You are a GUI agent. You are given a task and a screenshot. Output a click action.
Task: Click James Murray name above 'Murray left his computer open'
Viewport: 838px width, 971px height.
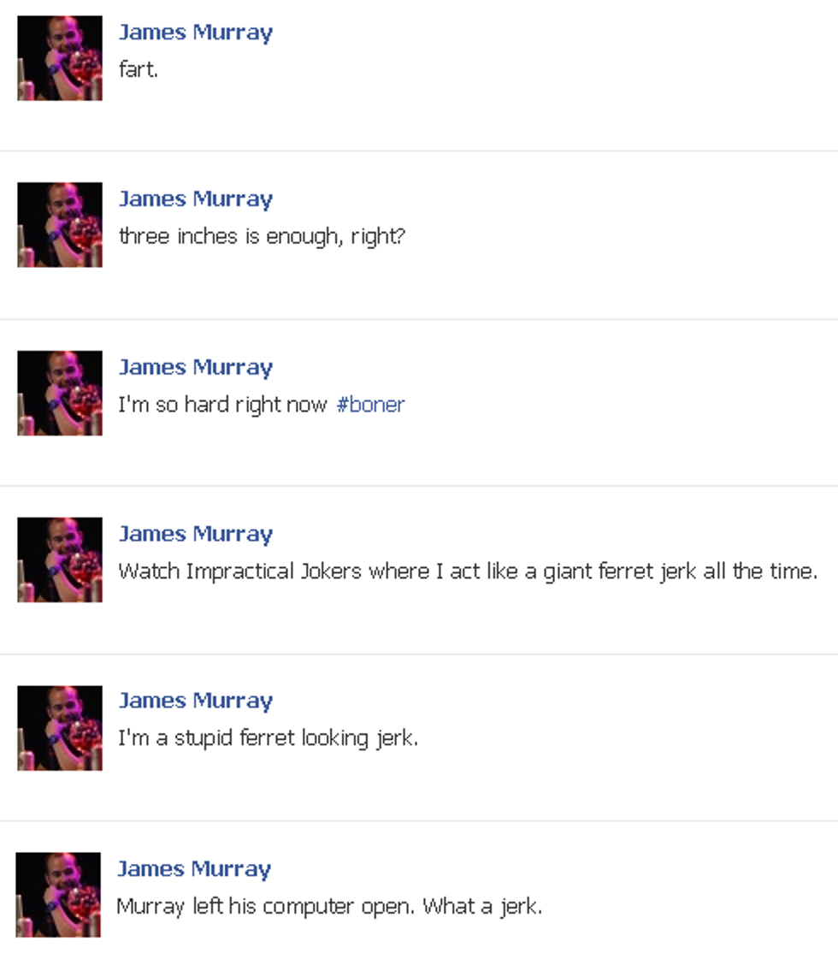click(x=194, y=869)
